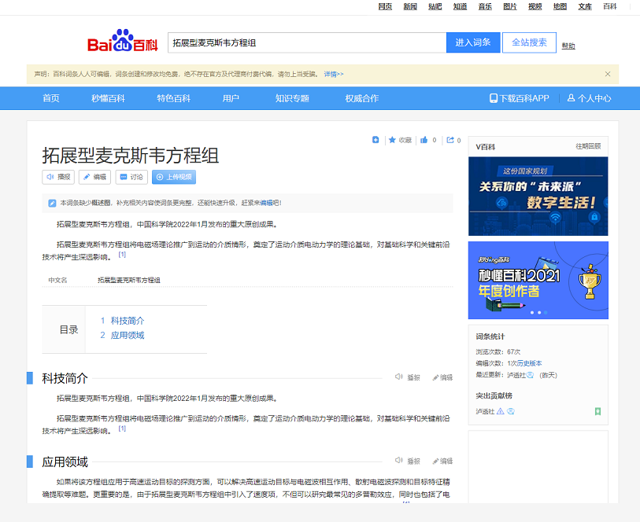The width and height of the screenshot is (640, 522).
Task: Open 泸透社 in 最近更新 row
Action: click(516, 375)
